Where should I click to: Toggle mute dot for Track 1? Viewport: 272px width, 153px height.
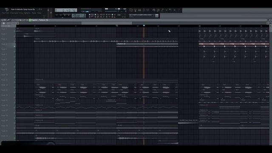[x=14, y=31]
